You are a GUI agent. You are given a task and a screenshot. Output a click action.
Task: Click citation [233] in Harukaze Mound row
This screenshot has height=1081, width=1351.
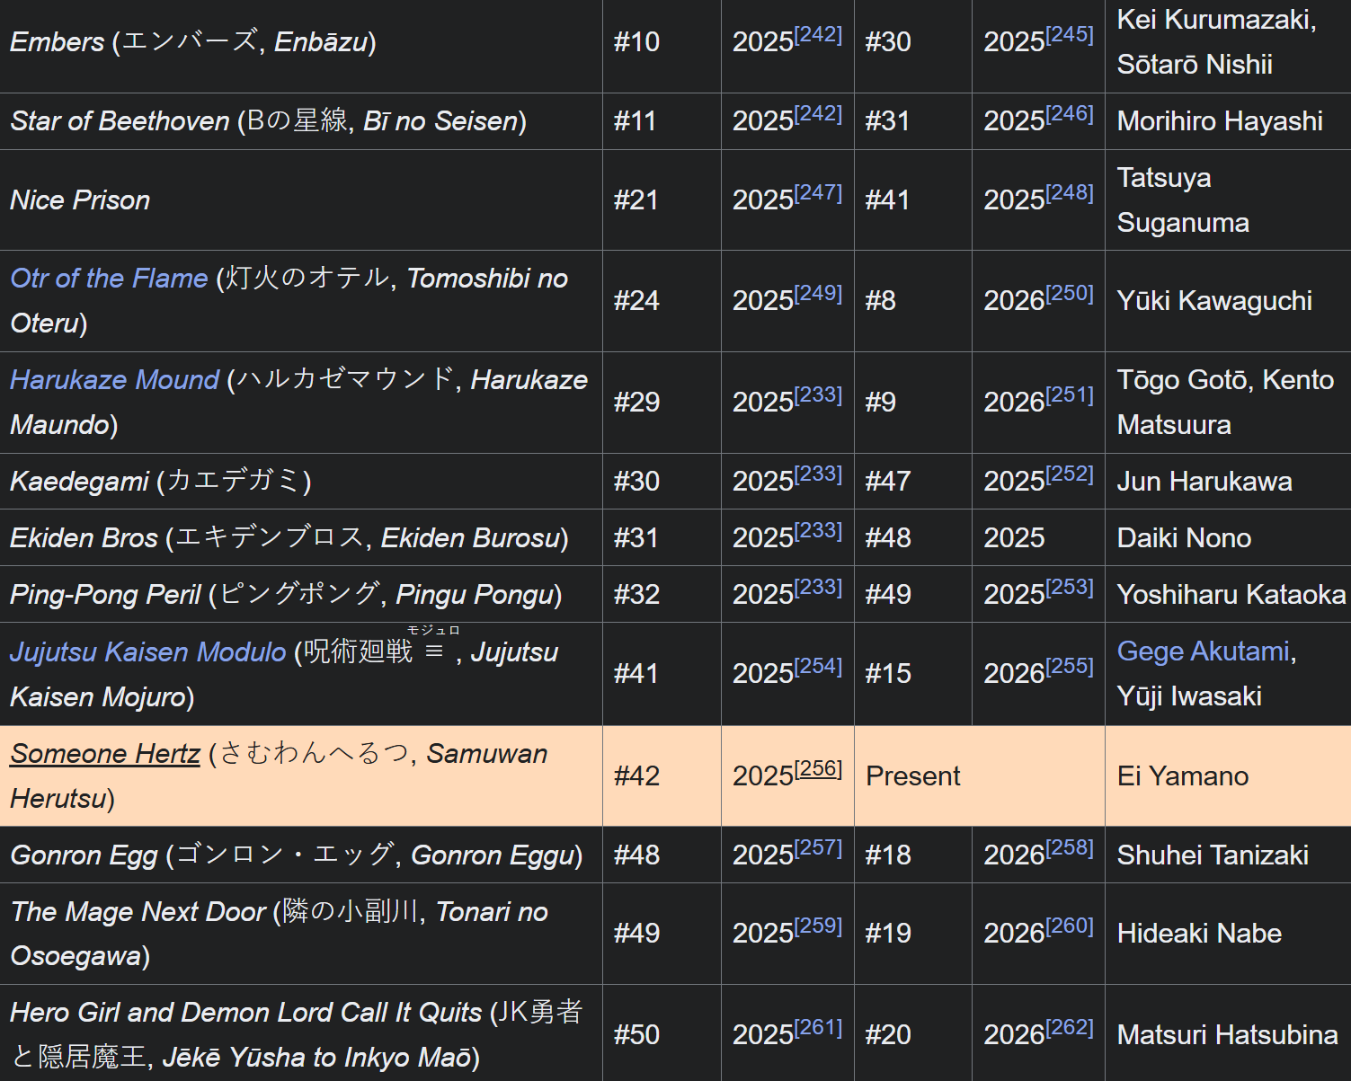(x=818, y=395)
